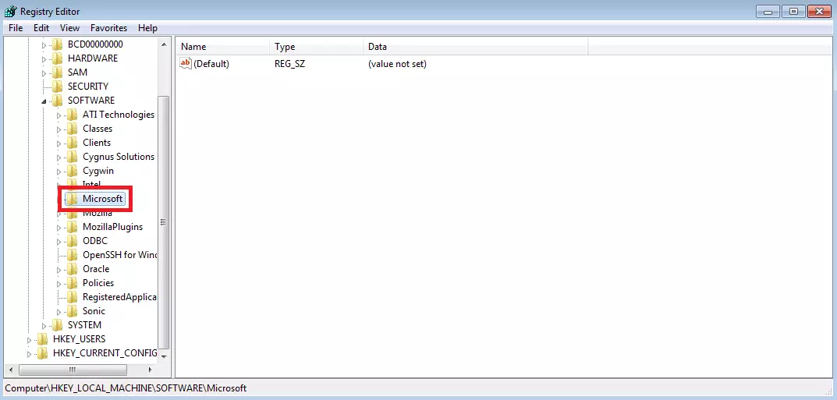Expand the BCD00000000 key
Viewport: 837px width, 400px height.
(44, 44)
